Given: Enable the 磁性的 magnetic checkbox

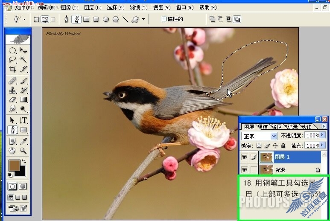Looking at the screenshot, I should point(164,19).
